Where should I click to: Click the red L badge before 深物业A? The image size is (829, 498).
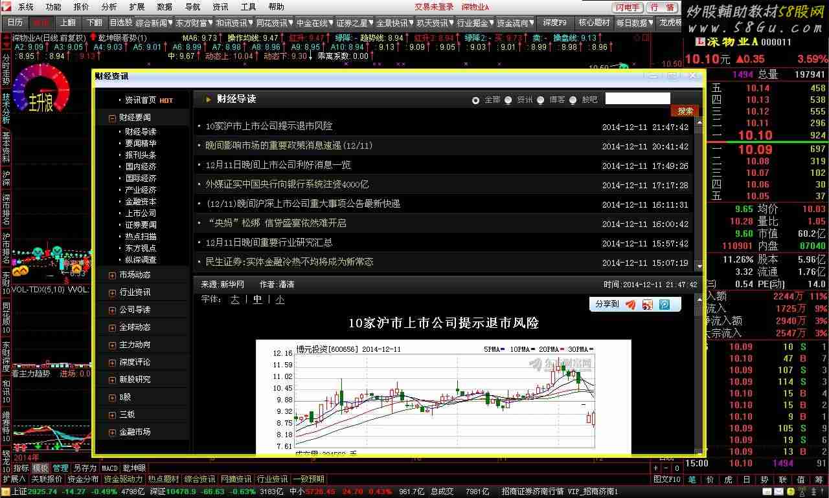(x=699, y=42)
